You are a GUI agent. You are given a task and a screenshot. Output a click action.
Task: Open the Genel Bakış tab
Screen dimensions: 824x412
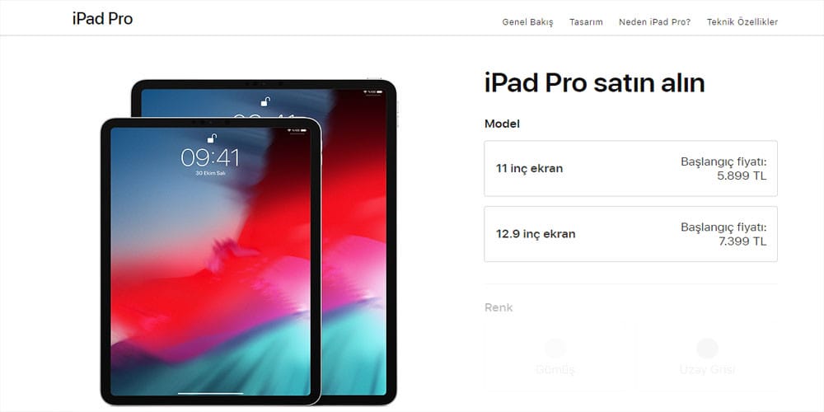527,22
